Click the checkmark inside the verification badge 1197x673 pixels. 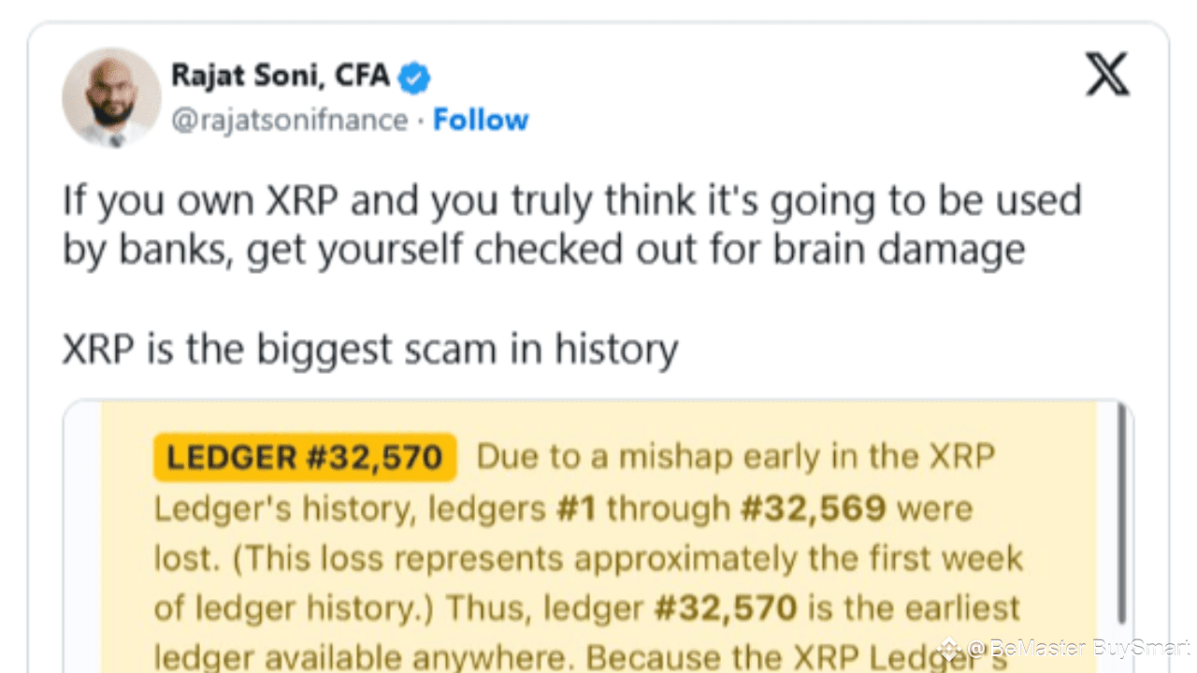point(414,77)
